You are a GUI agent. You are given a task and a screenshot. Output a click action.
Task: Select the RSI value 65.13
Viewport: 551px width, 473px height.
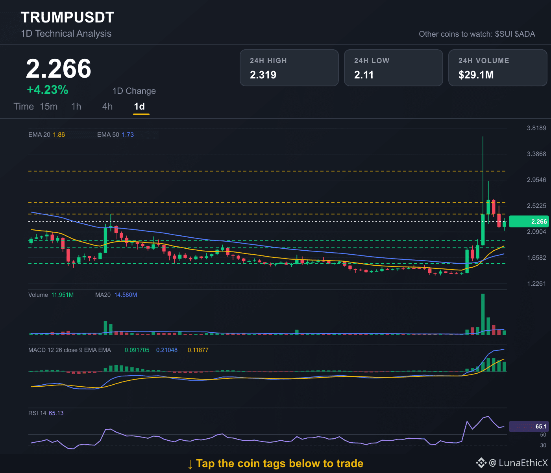coord(56,413)
